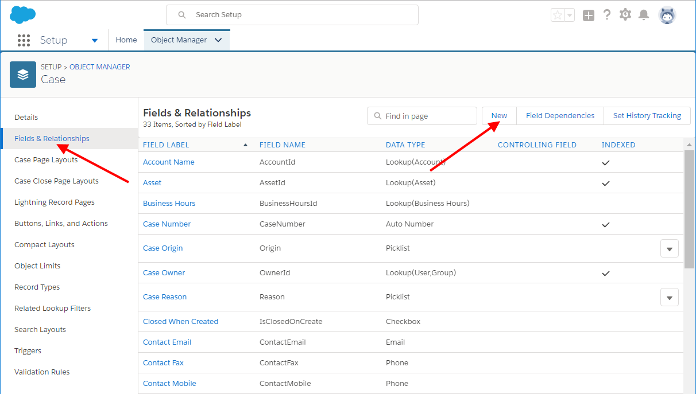Viewport: 696px width, 394px height.
Task: Open Search Layouts in sidebar
Action: pyautogui.click(x=40, y=329)
